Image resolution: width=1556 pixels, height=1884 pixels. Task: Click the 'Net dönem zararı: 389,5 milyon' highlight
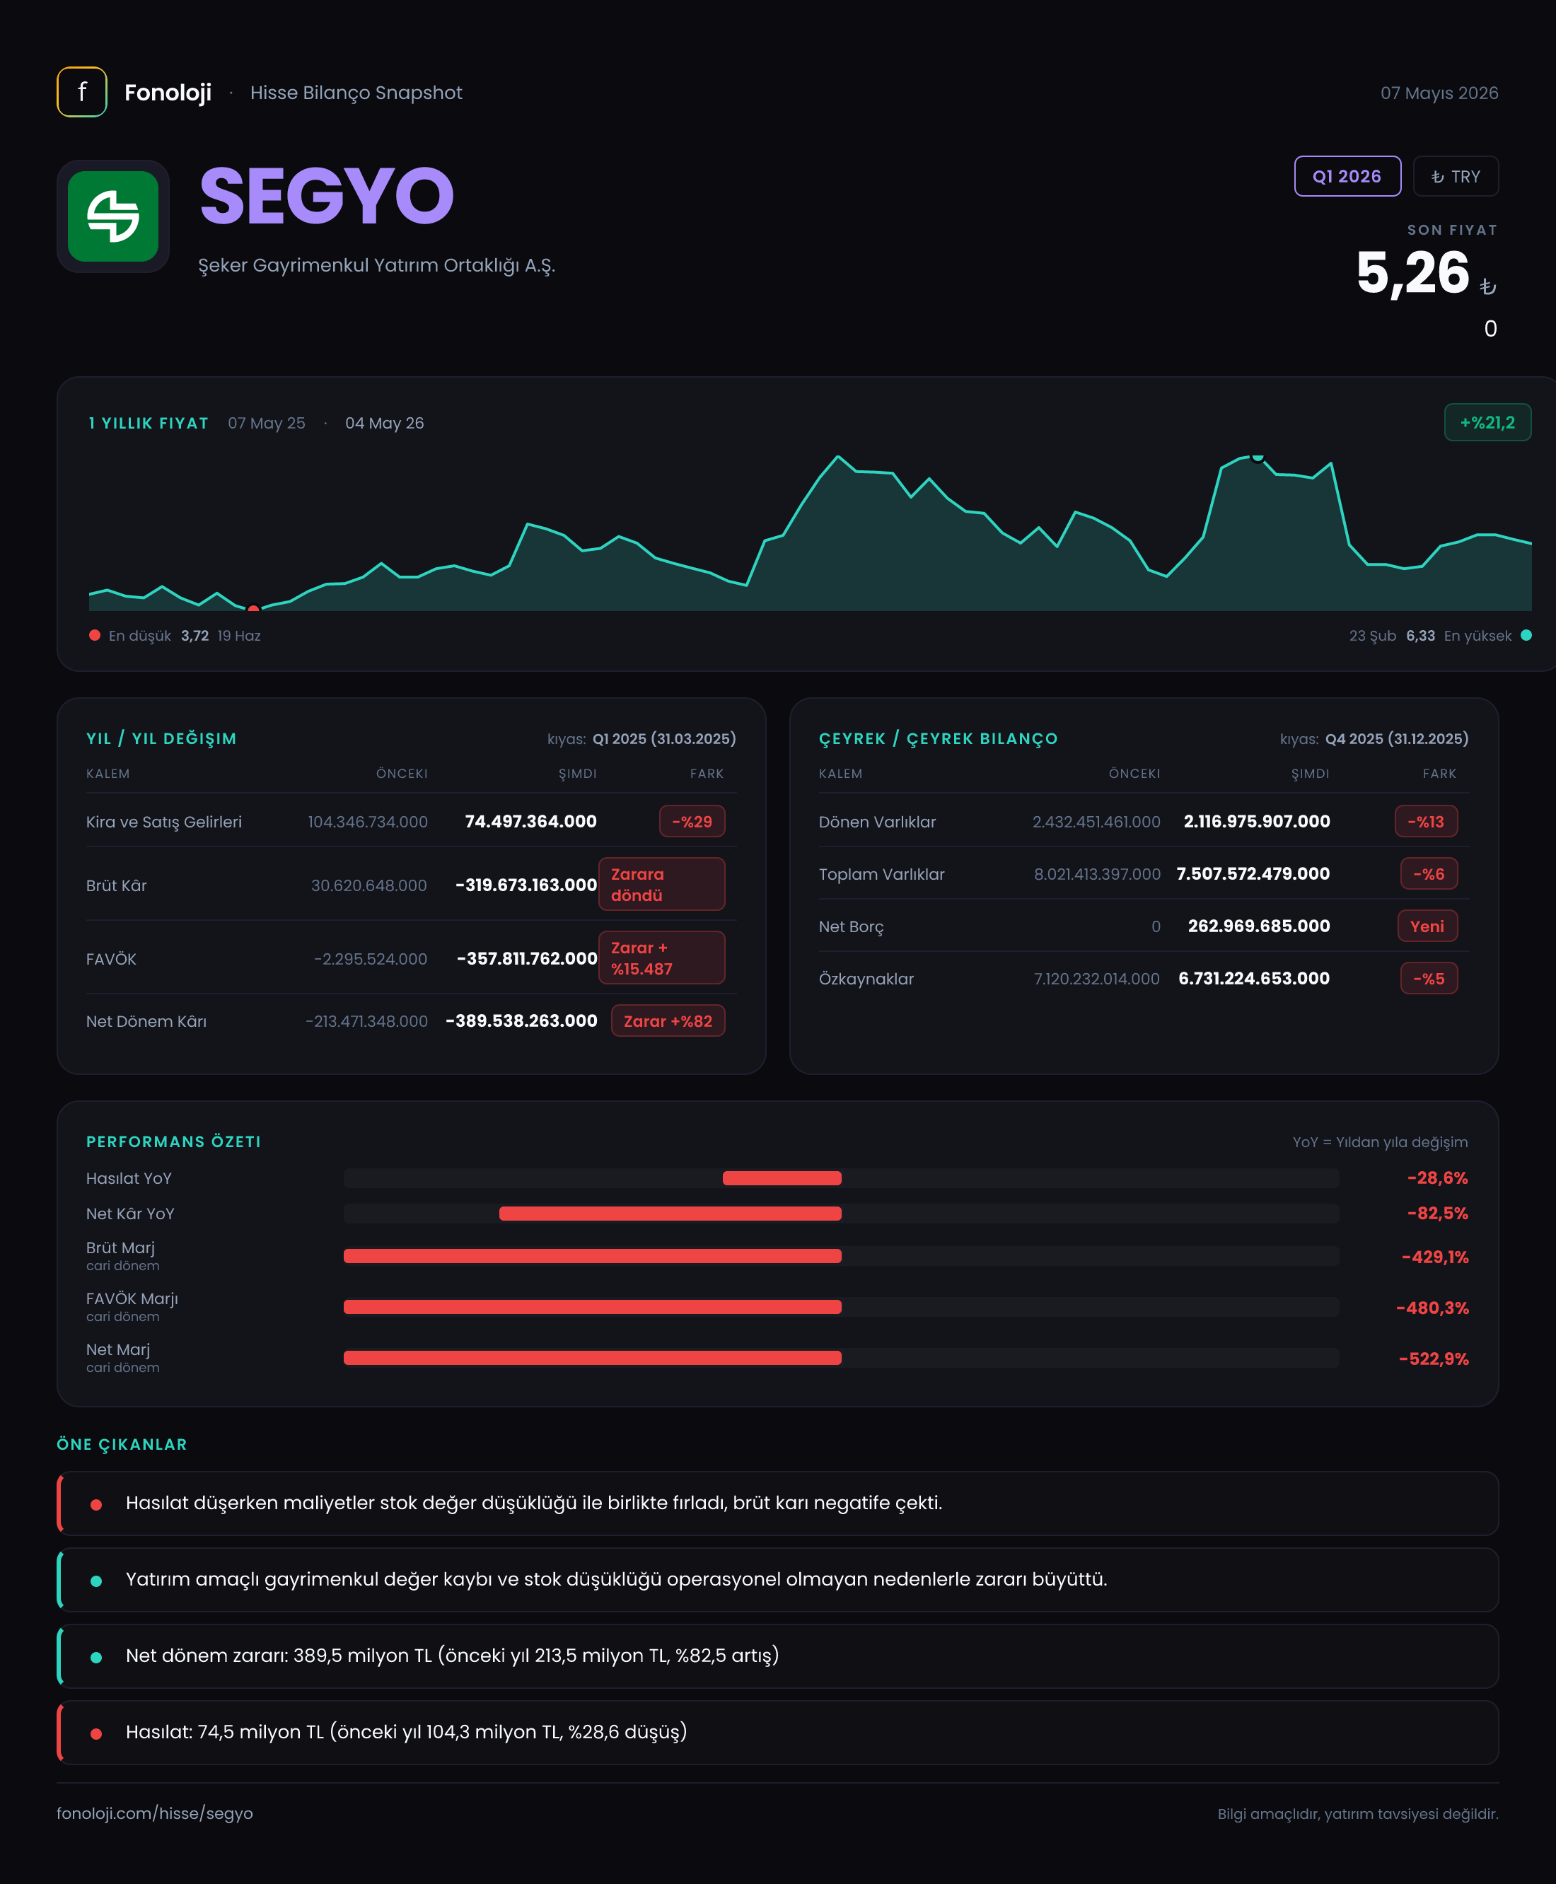coord(778,1656)
